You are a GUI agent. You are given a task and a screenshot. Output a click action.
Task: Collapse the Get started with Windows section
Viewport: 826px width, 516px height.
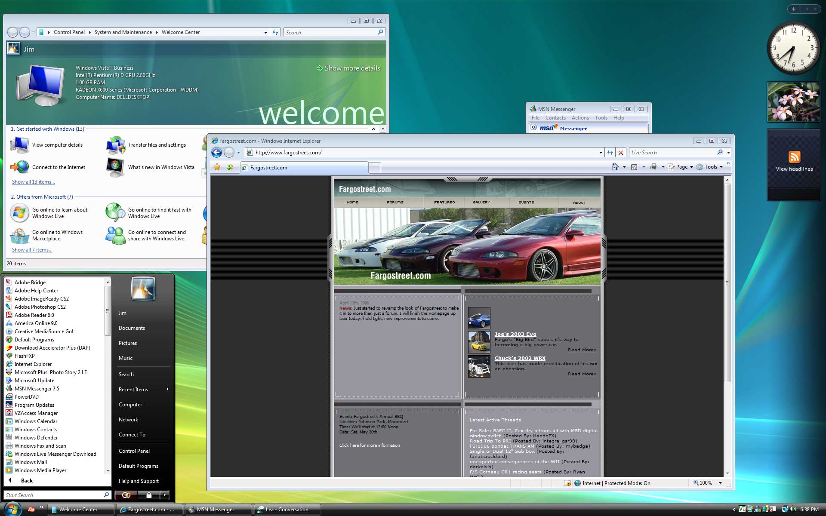373,129
